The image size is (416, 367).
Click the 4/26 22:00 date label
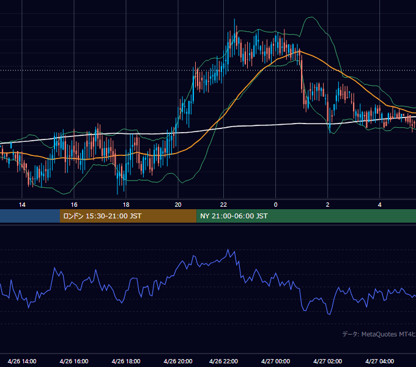[x=224, y=361]
